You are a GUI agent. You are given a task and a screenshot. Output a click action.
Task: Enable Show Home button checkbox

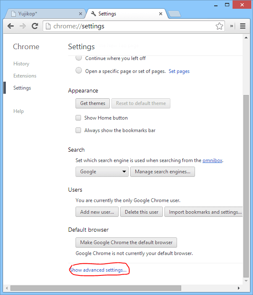(78, 118)
